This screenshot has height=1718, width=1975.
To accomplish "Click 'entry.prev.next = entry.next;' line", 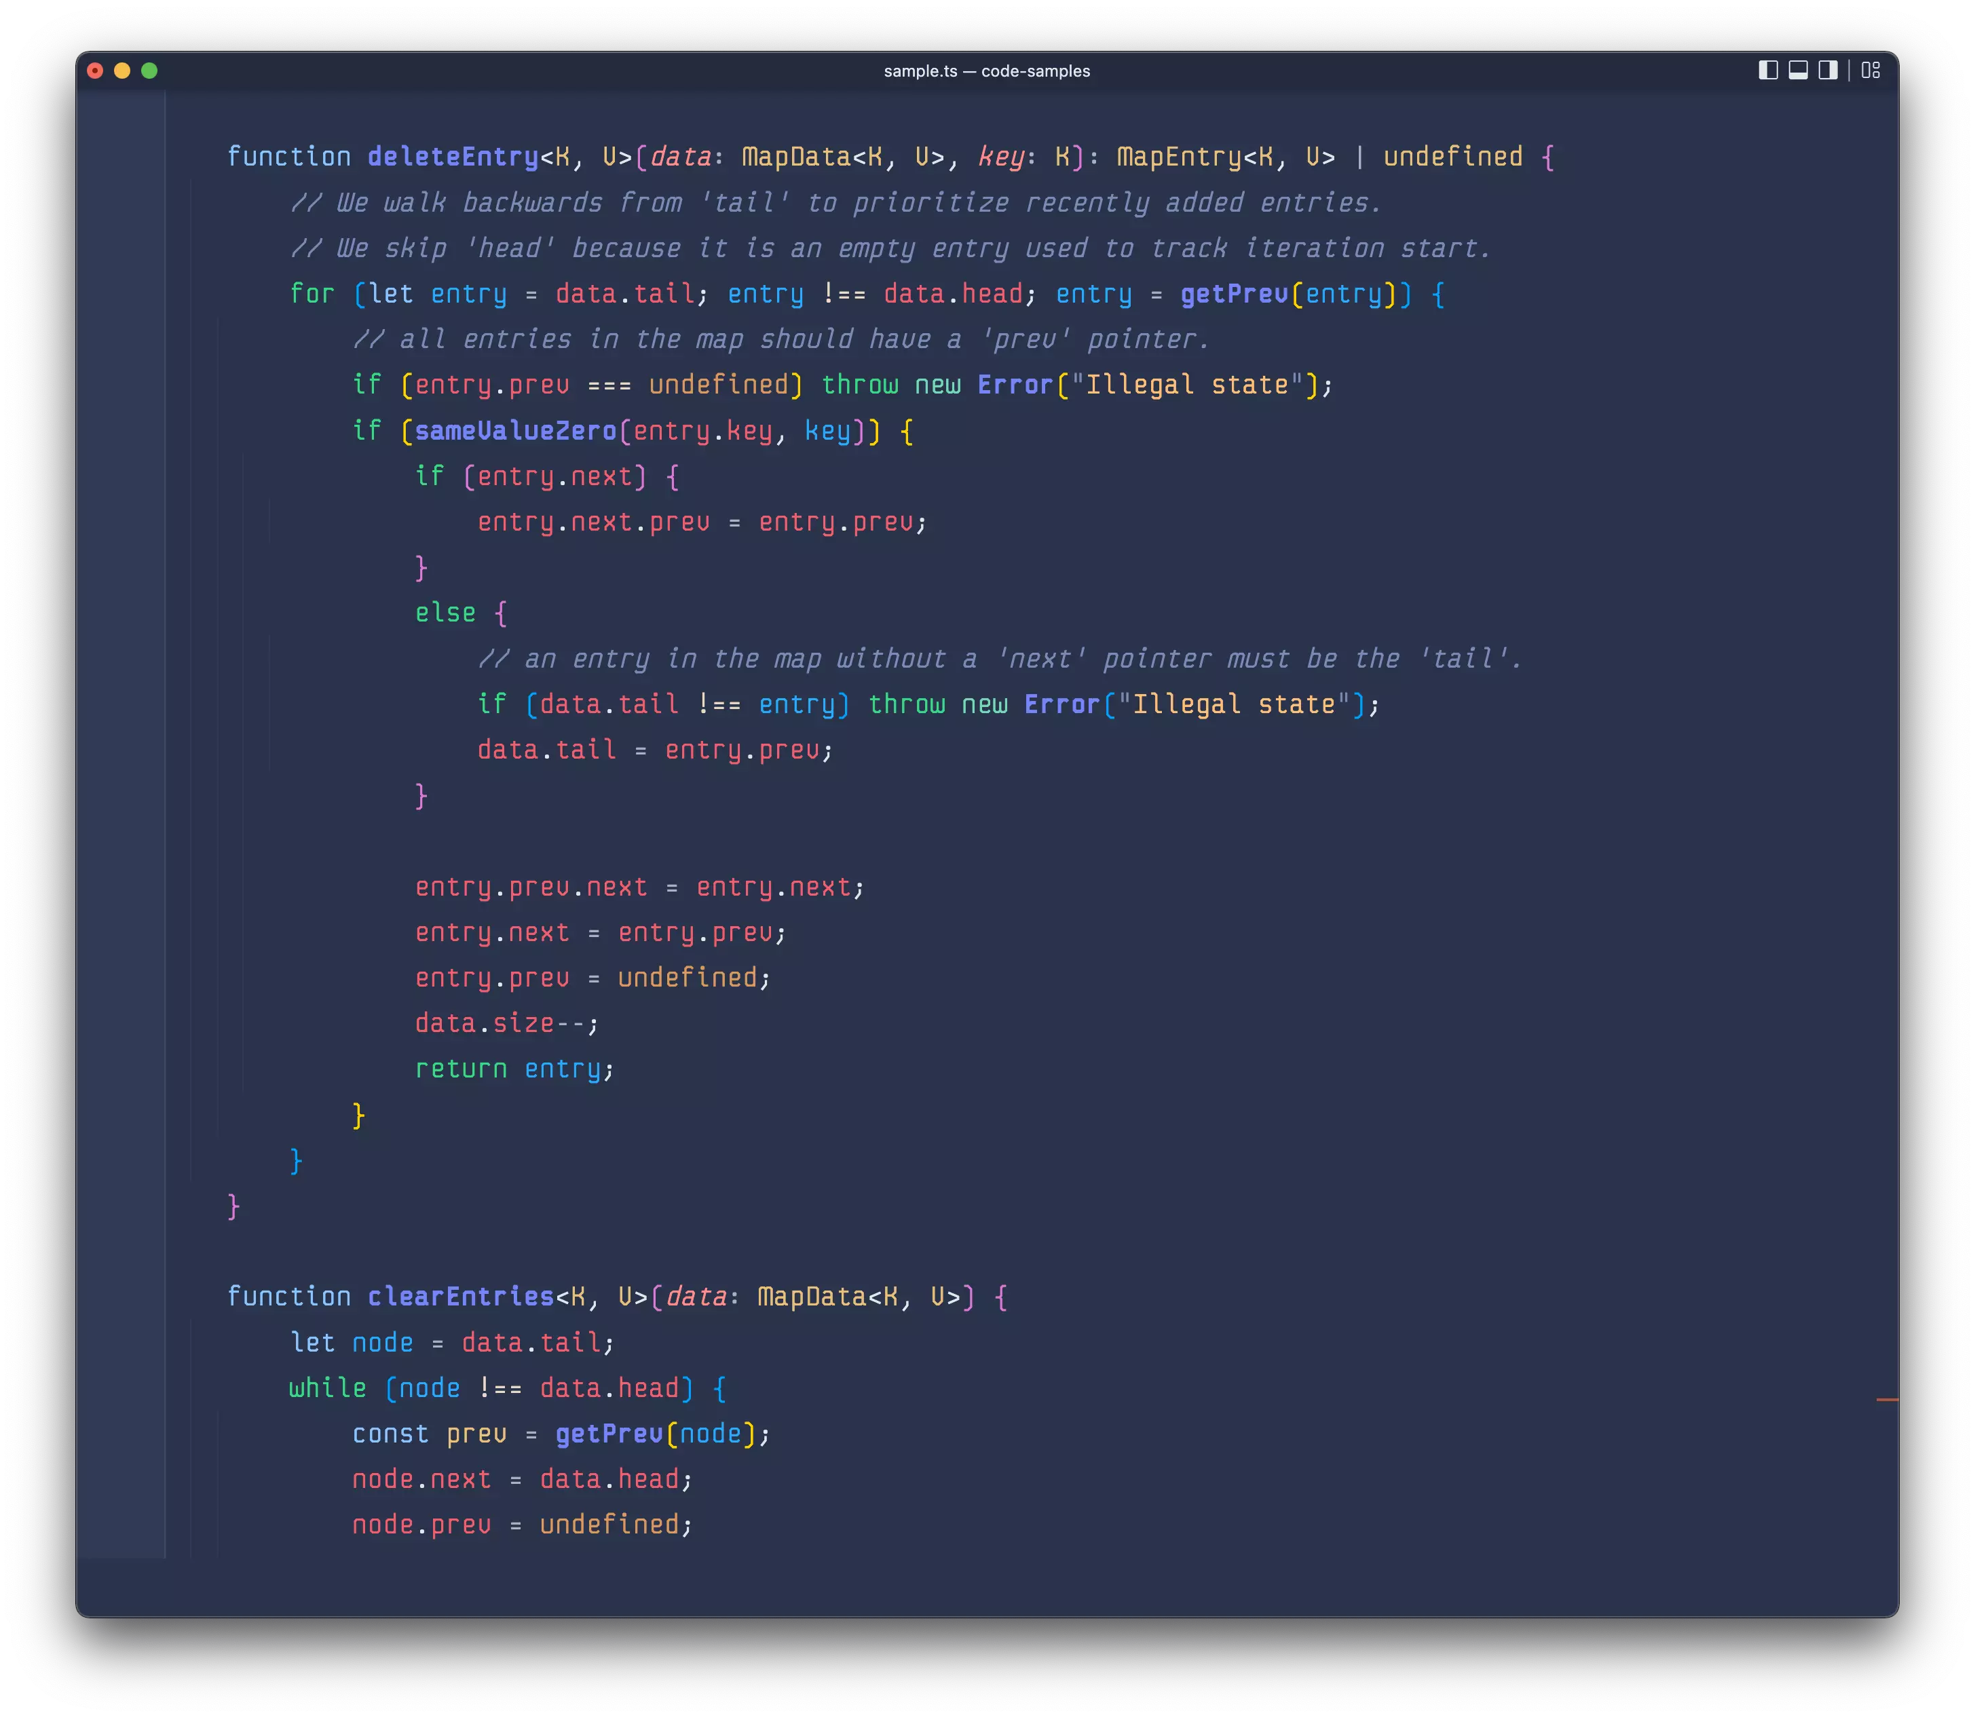I will pyautogui.click(x=639, y=887).
